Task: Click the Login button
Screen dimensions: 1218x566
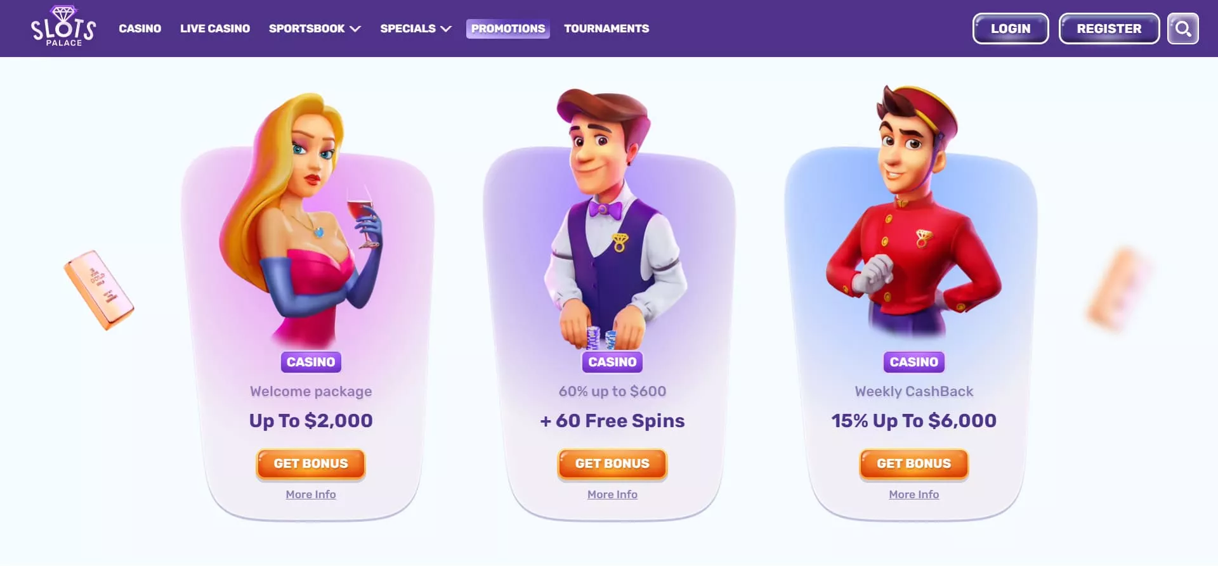Action: tap(1011, 29)
